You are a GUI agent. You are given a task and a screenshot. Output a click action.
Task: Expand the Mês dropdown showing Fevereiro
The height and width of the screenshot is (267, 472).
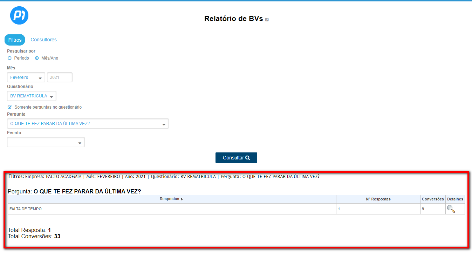click(26, 77)
